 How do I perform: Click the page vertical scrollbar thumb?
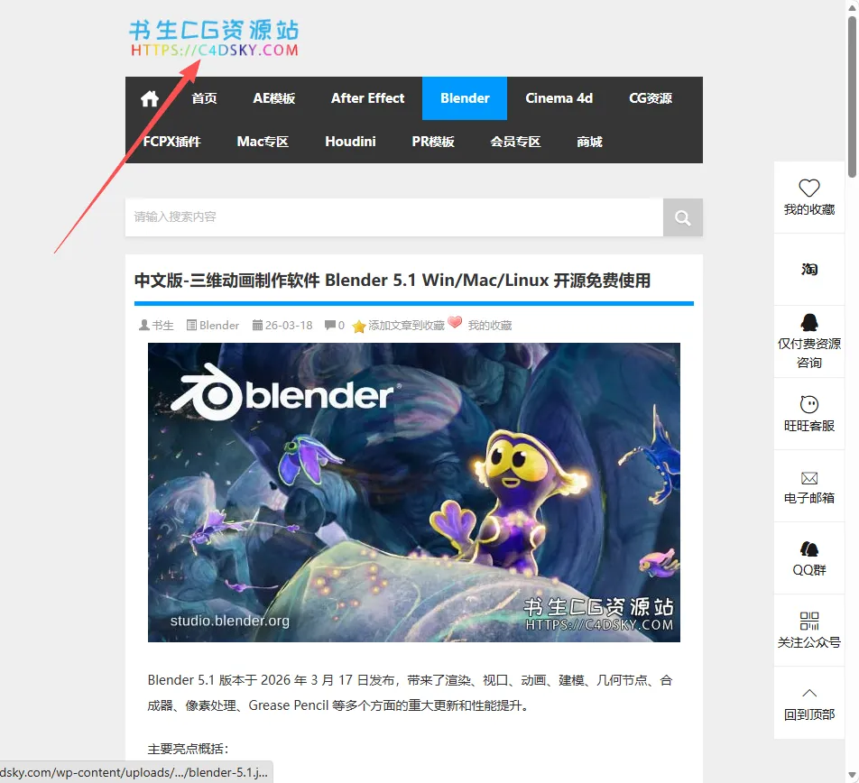pos(852,97)
